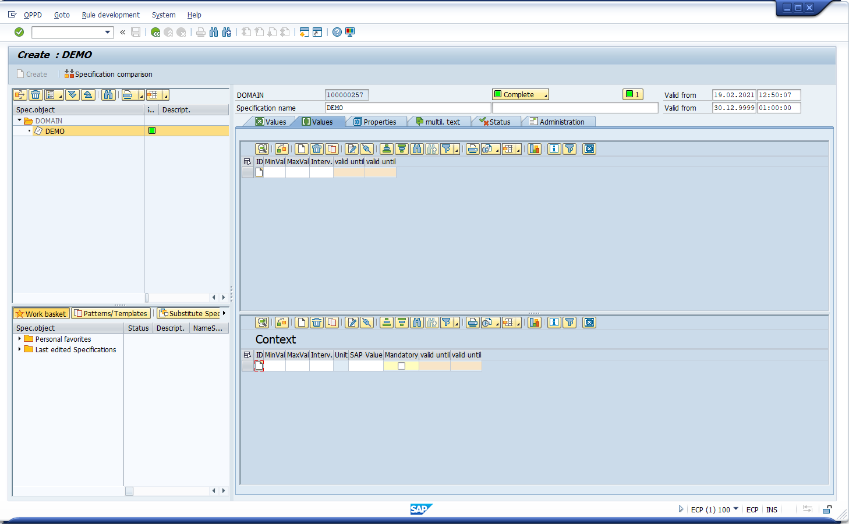Tick the Mandatory checkbox in Context row
This screenshot has width=849, height=524.
401,366
